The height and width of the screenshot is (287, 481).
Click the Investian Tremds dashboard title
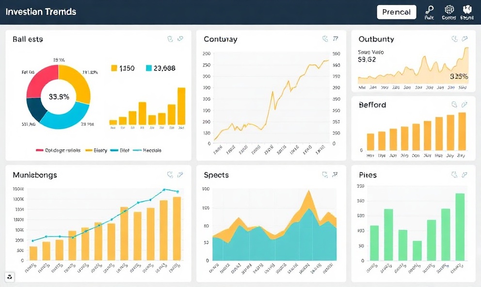coord(41,12)
